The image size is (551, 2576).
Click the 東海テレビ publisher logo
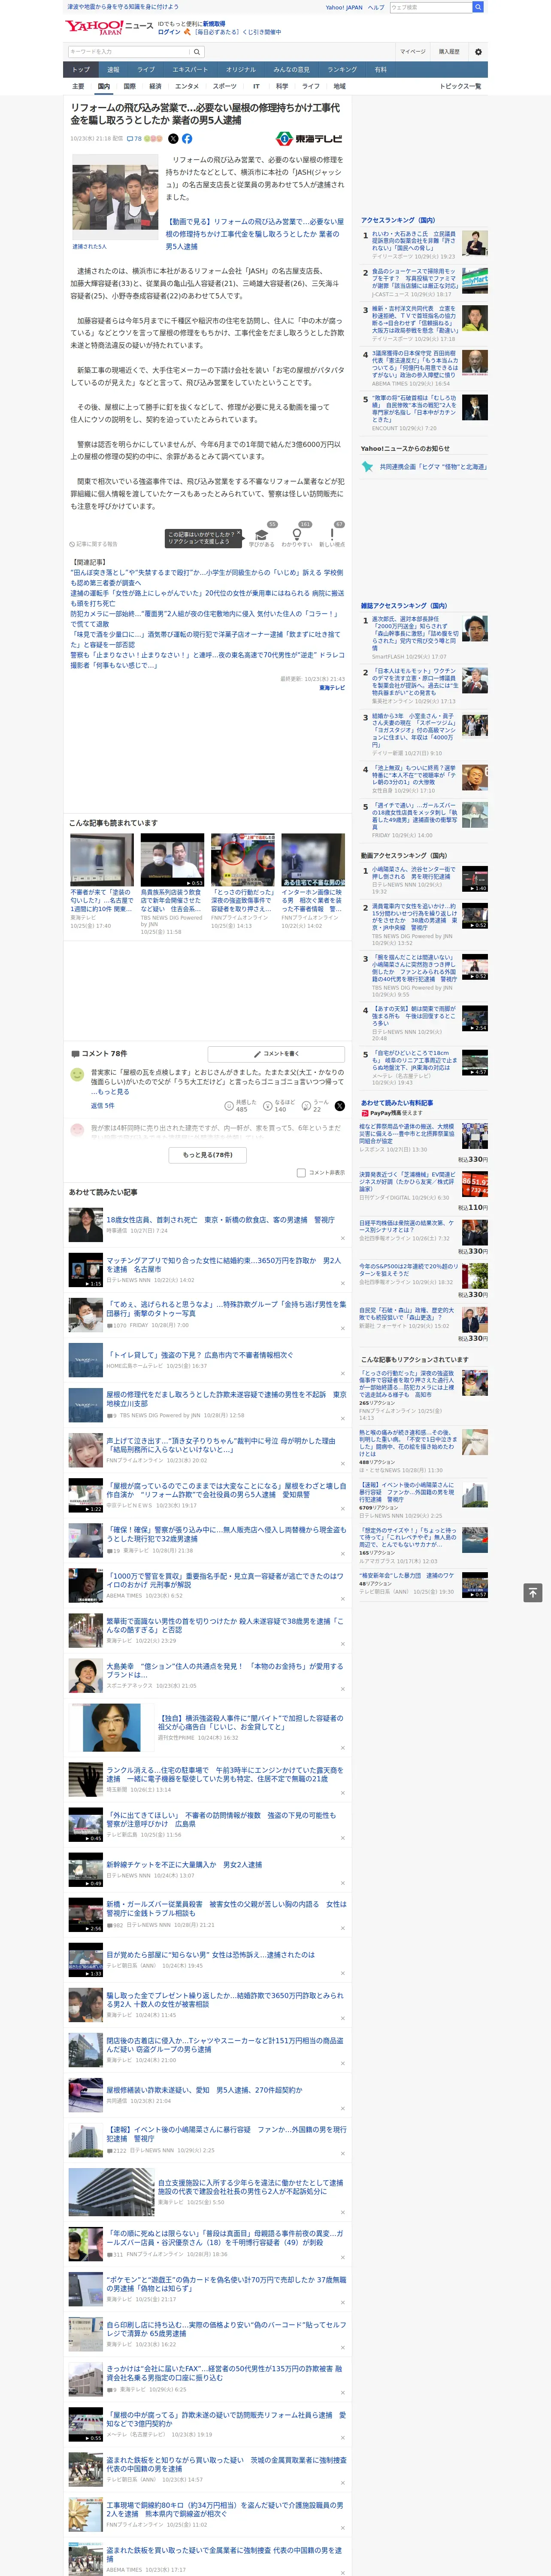coord(310,139)
